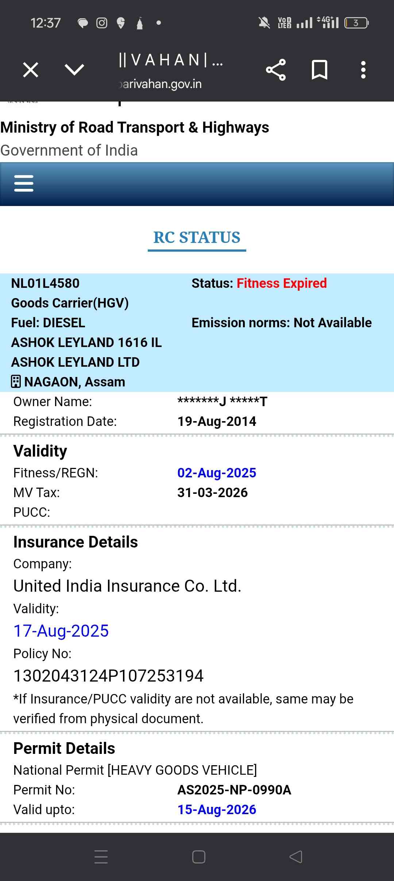This screenshot has height=881, width=394.
Task: Tap the Fitness Expired status text
Action: tap(282, 283)
